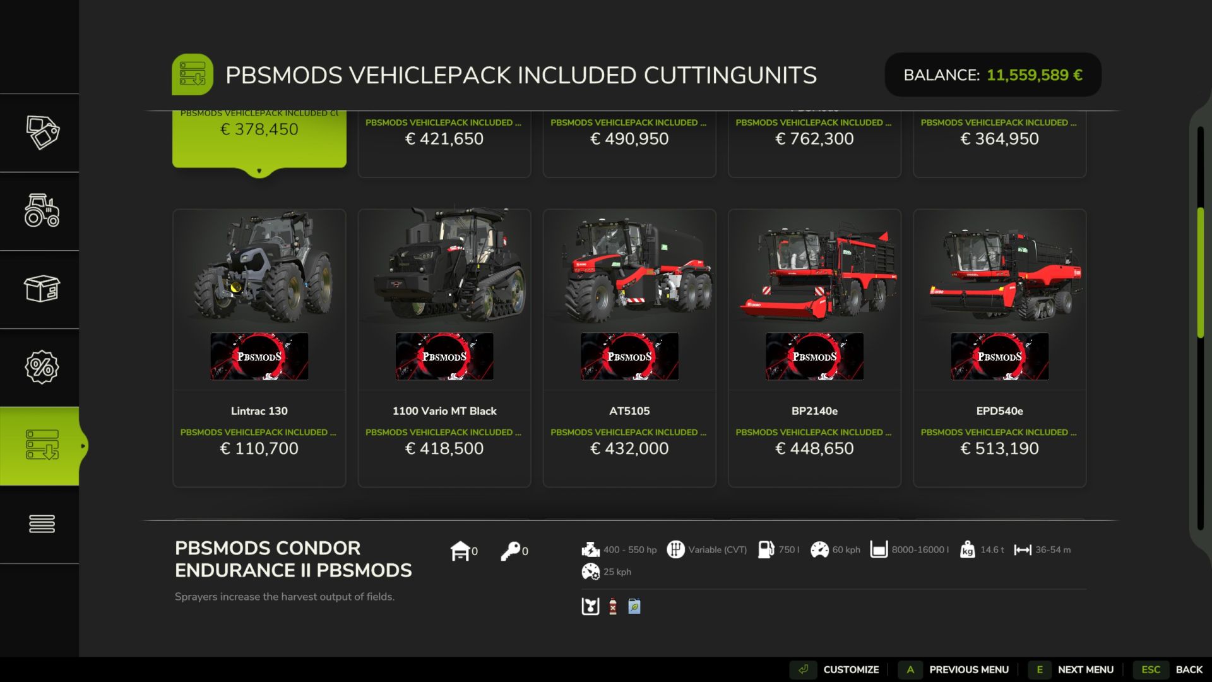
Task: Select the highlighted € 378,450 item card
Action: [259, 140]
